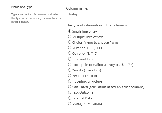Choose External Data column type
162x113 pixels.
pos(69,98)
